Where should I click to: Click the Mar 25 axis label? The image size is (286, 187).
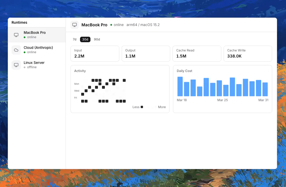click(x=222, y=100)
